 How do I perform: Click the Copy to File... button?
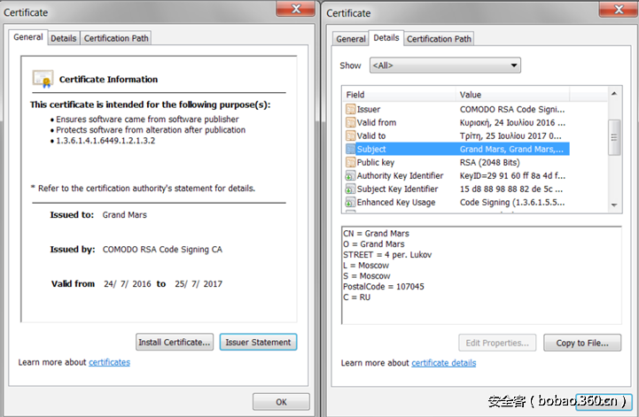582,343
